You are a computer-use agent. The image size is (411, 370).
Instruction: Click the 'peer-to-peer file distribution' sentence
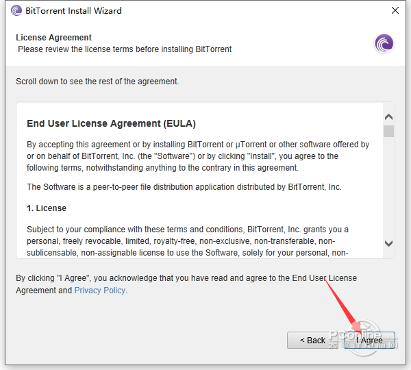184,187
